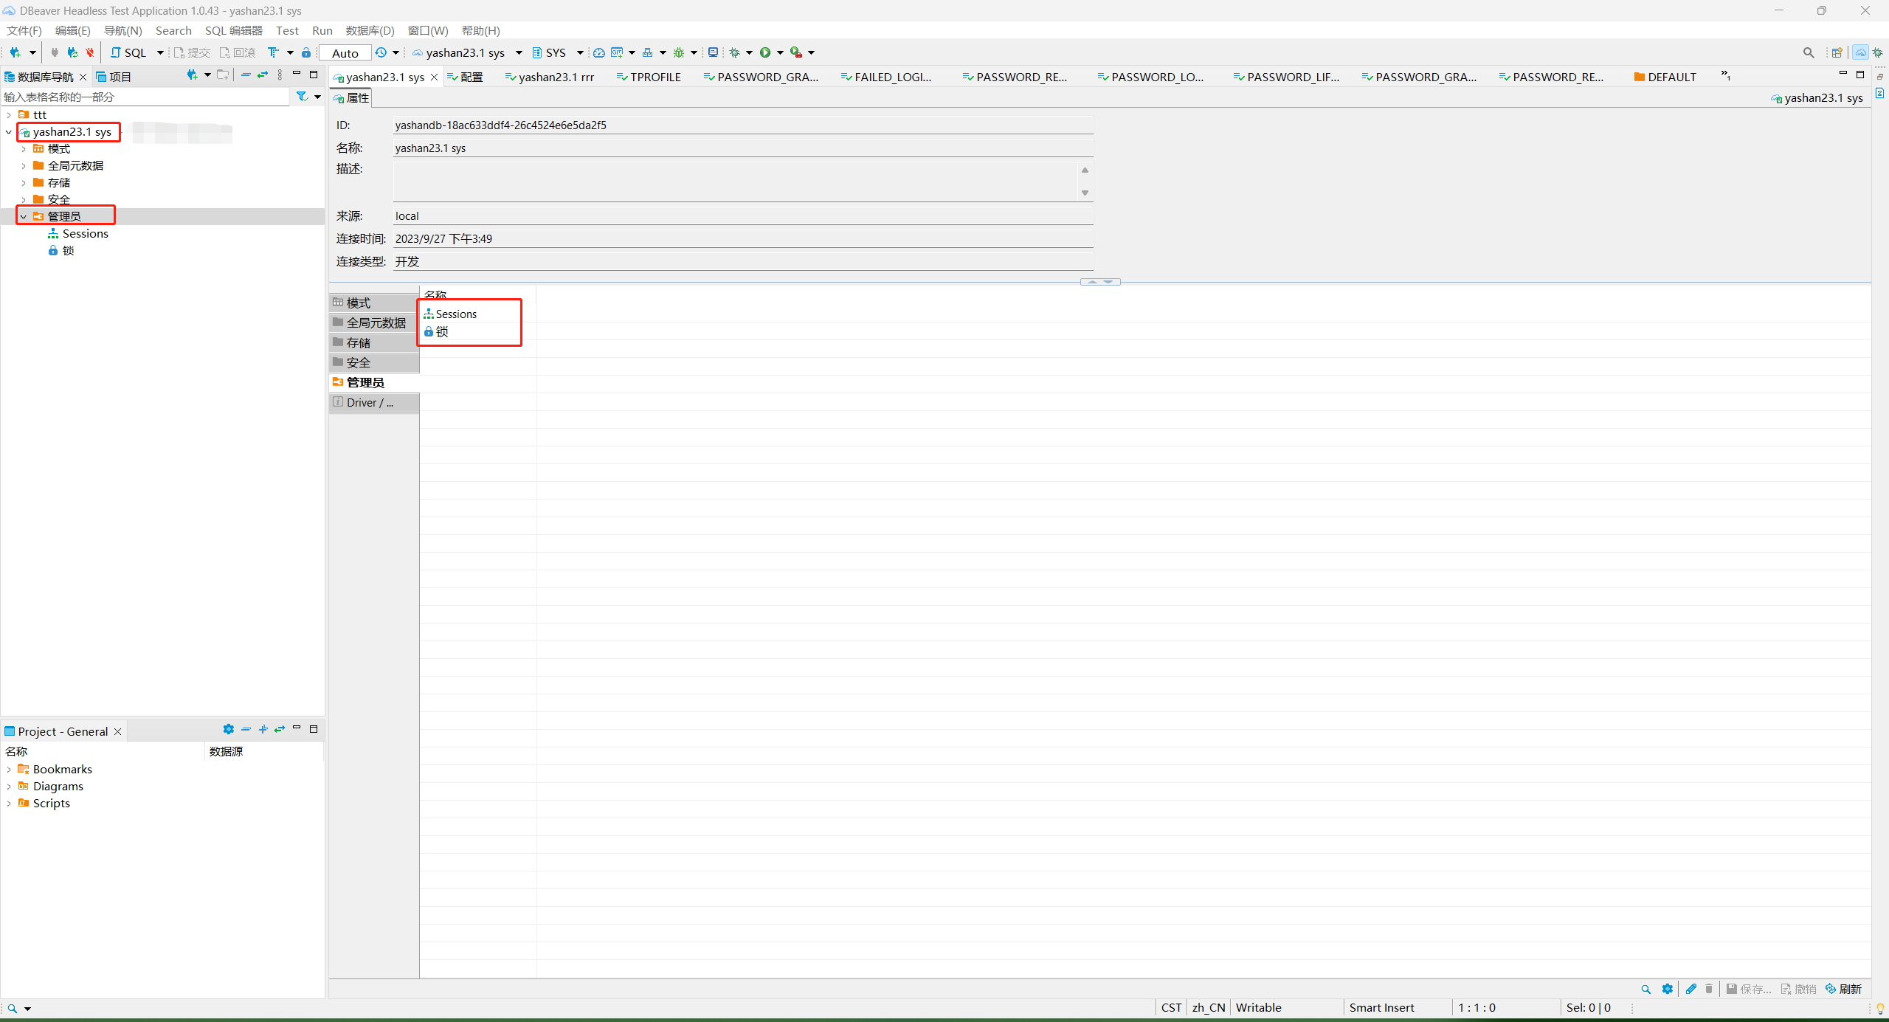Click yashan23.1 sys connection node
Screen dimensions: 1889x1022
click(x=71, y=131)
